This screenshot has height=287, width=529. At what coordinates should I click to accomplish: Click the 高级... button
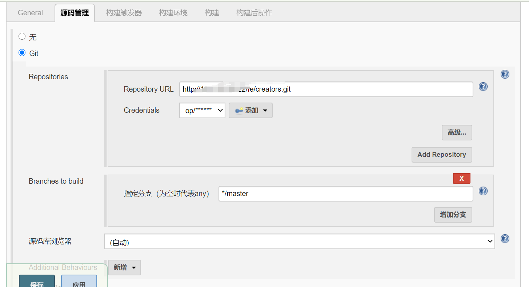click(x=457, y=133)
